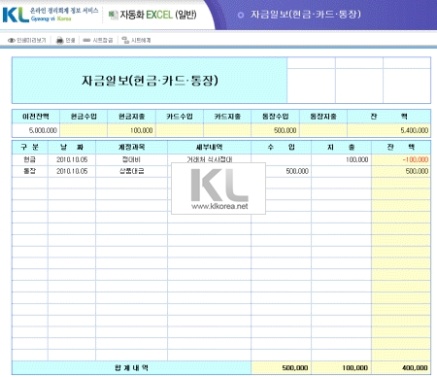
Task: Select the total balance 400,000 cell
Action: [x=401, y=368]
